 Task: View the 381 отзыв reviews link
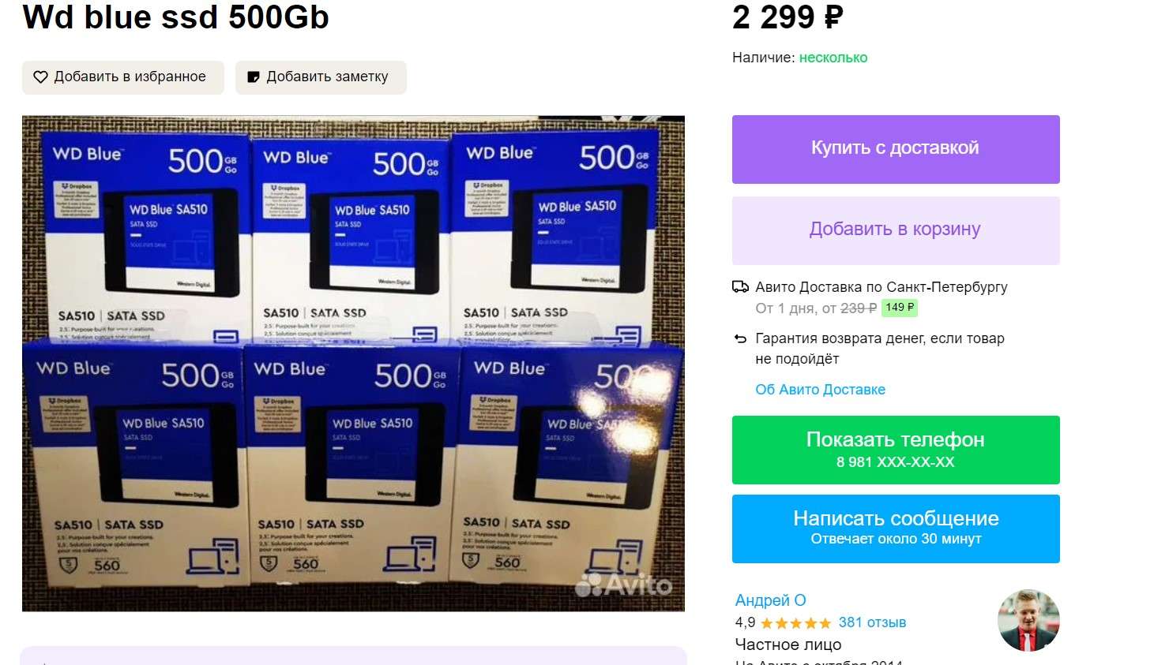tap(872, 622)
